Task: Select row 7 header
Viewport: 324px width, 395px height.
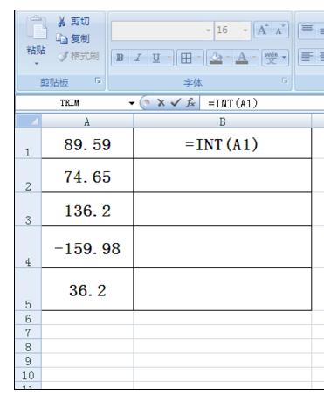Action: tap(28, 332)
